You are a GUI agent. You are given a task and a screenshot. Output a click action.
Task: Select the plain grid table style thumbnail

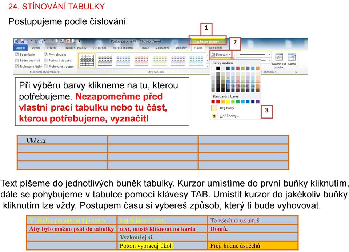pyautogui.click(x=87, y=60)
